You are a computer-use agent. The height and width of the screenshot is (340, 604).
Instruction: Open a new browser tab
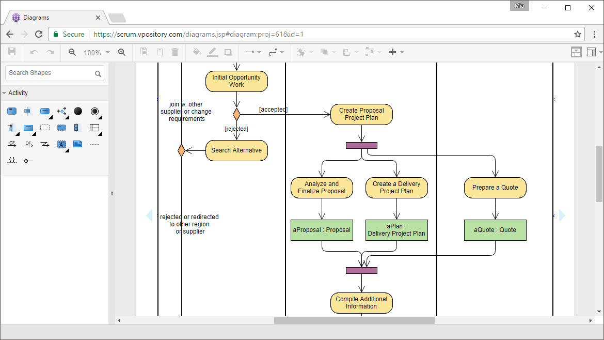(x=117, y=18)
